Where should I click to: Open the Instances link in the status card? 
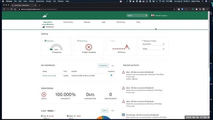pyautogui.click(x=50, y=41)
